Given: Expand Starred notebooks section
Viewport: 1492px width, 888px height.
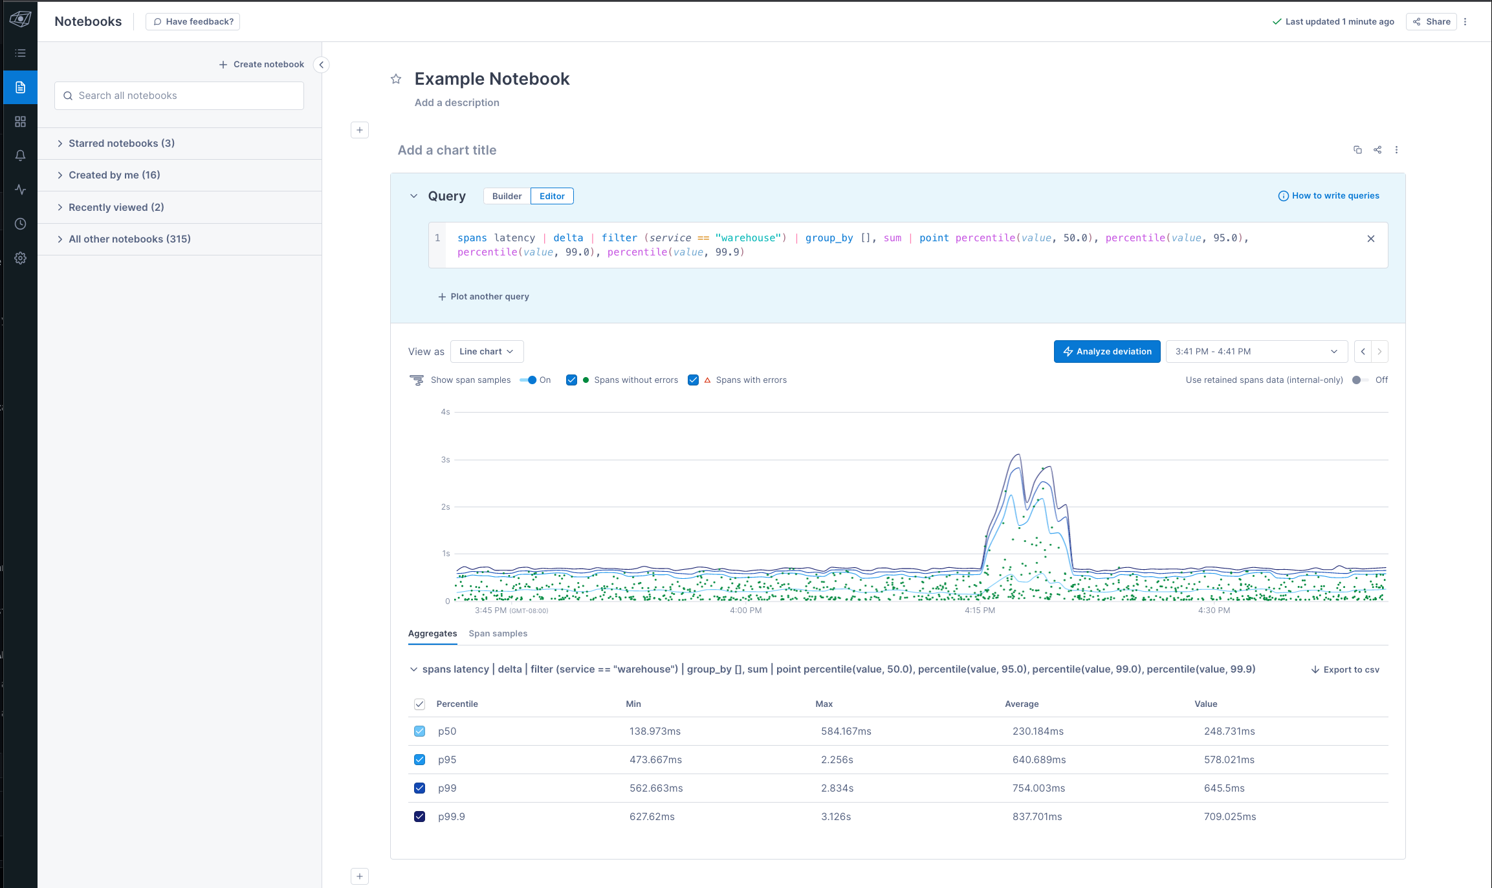Looking at the screenshot, I should click(121, 144).
